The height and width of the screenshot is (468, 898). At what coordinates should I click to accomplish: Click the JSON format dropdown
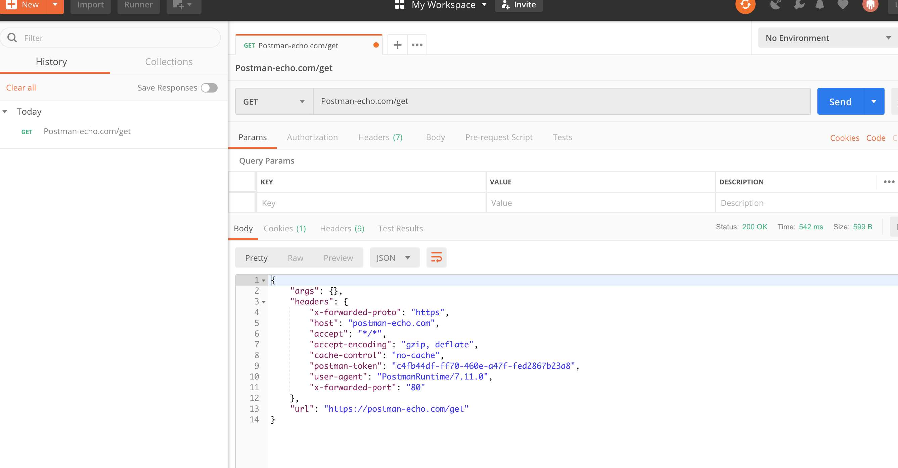(x=393, y=257)
